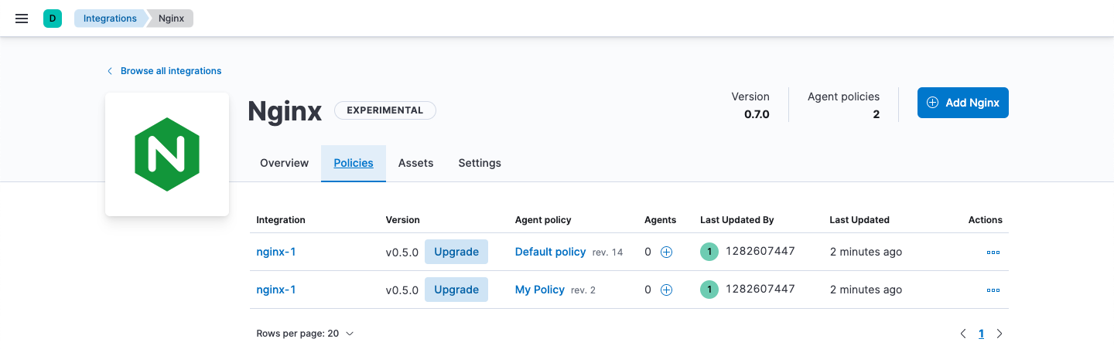Click the green D space avatar
The width and height of the screenshot is (1114, 349).
click(52, 19)
